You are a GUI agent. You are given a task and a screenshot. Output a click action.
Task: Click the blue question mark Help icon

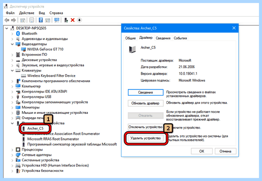[x=41, y=20]
